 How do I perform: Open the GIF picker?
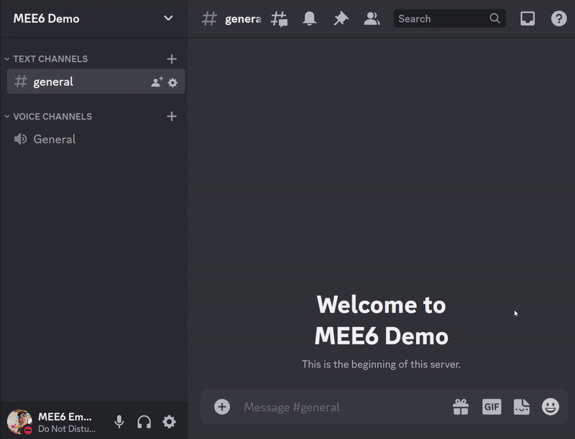492,407
